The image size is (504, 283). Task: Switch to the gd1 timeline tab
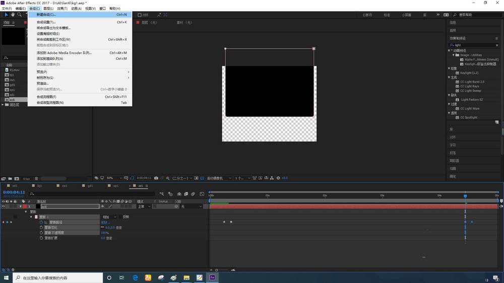[90, 185]
